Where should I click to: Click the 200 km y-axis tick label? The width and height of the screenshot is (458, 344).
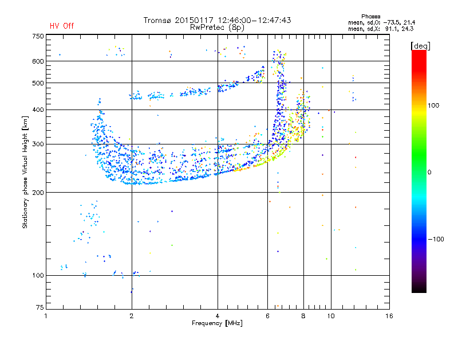tap(38, 193)
